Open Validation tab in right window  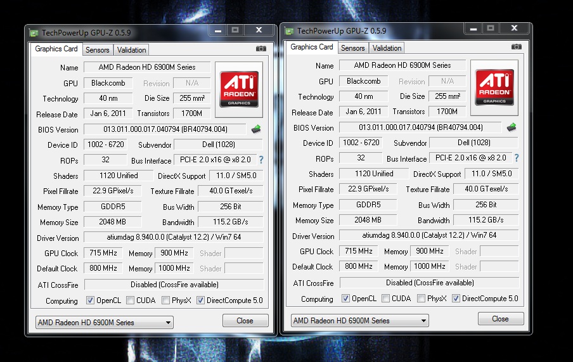(x=387, y=48)
